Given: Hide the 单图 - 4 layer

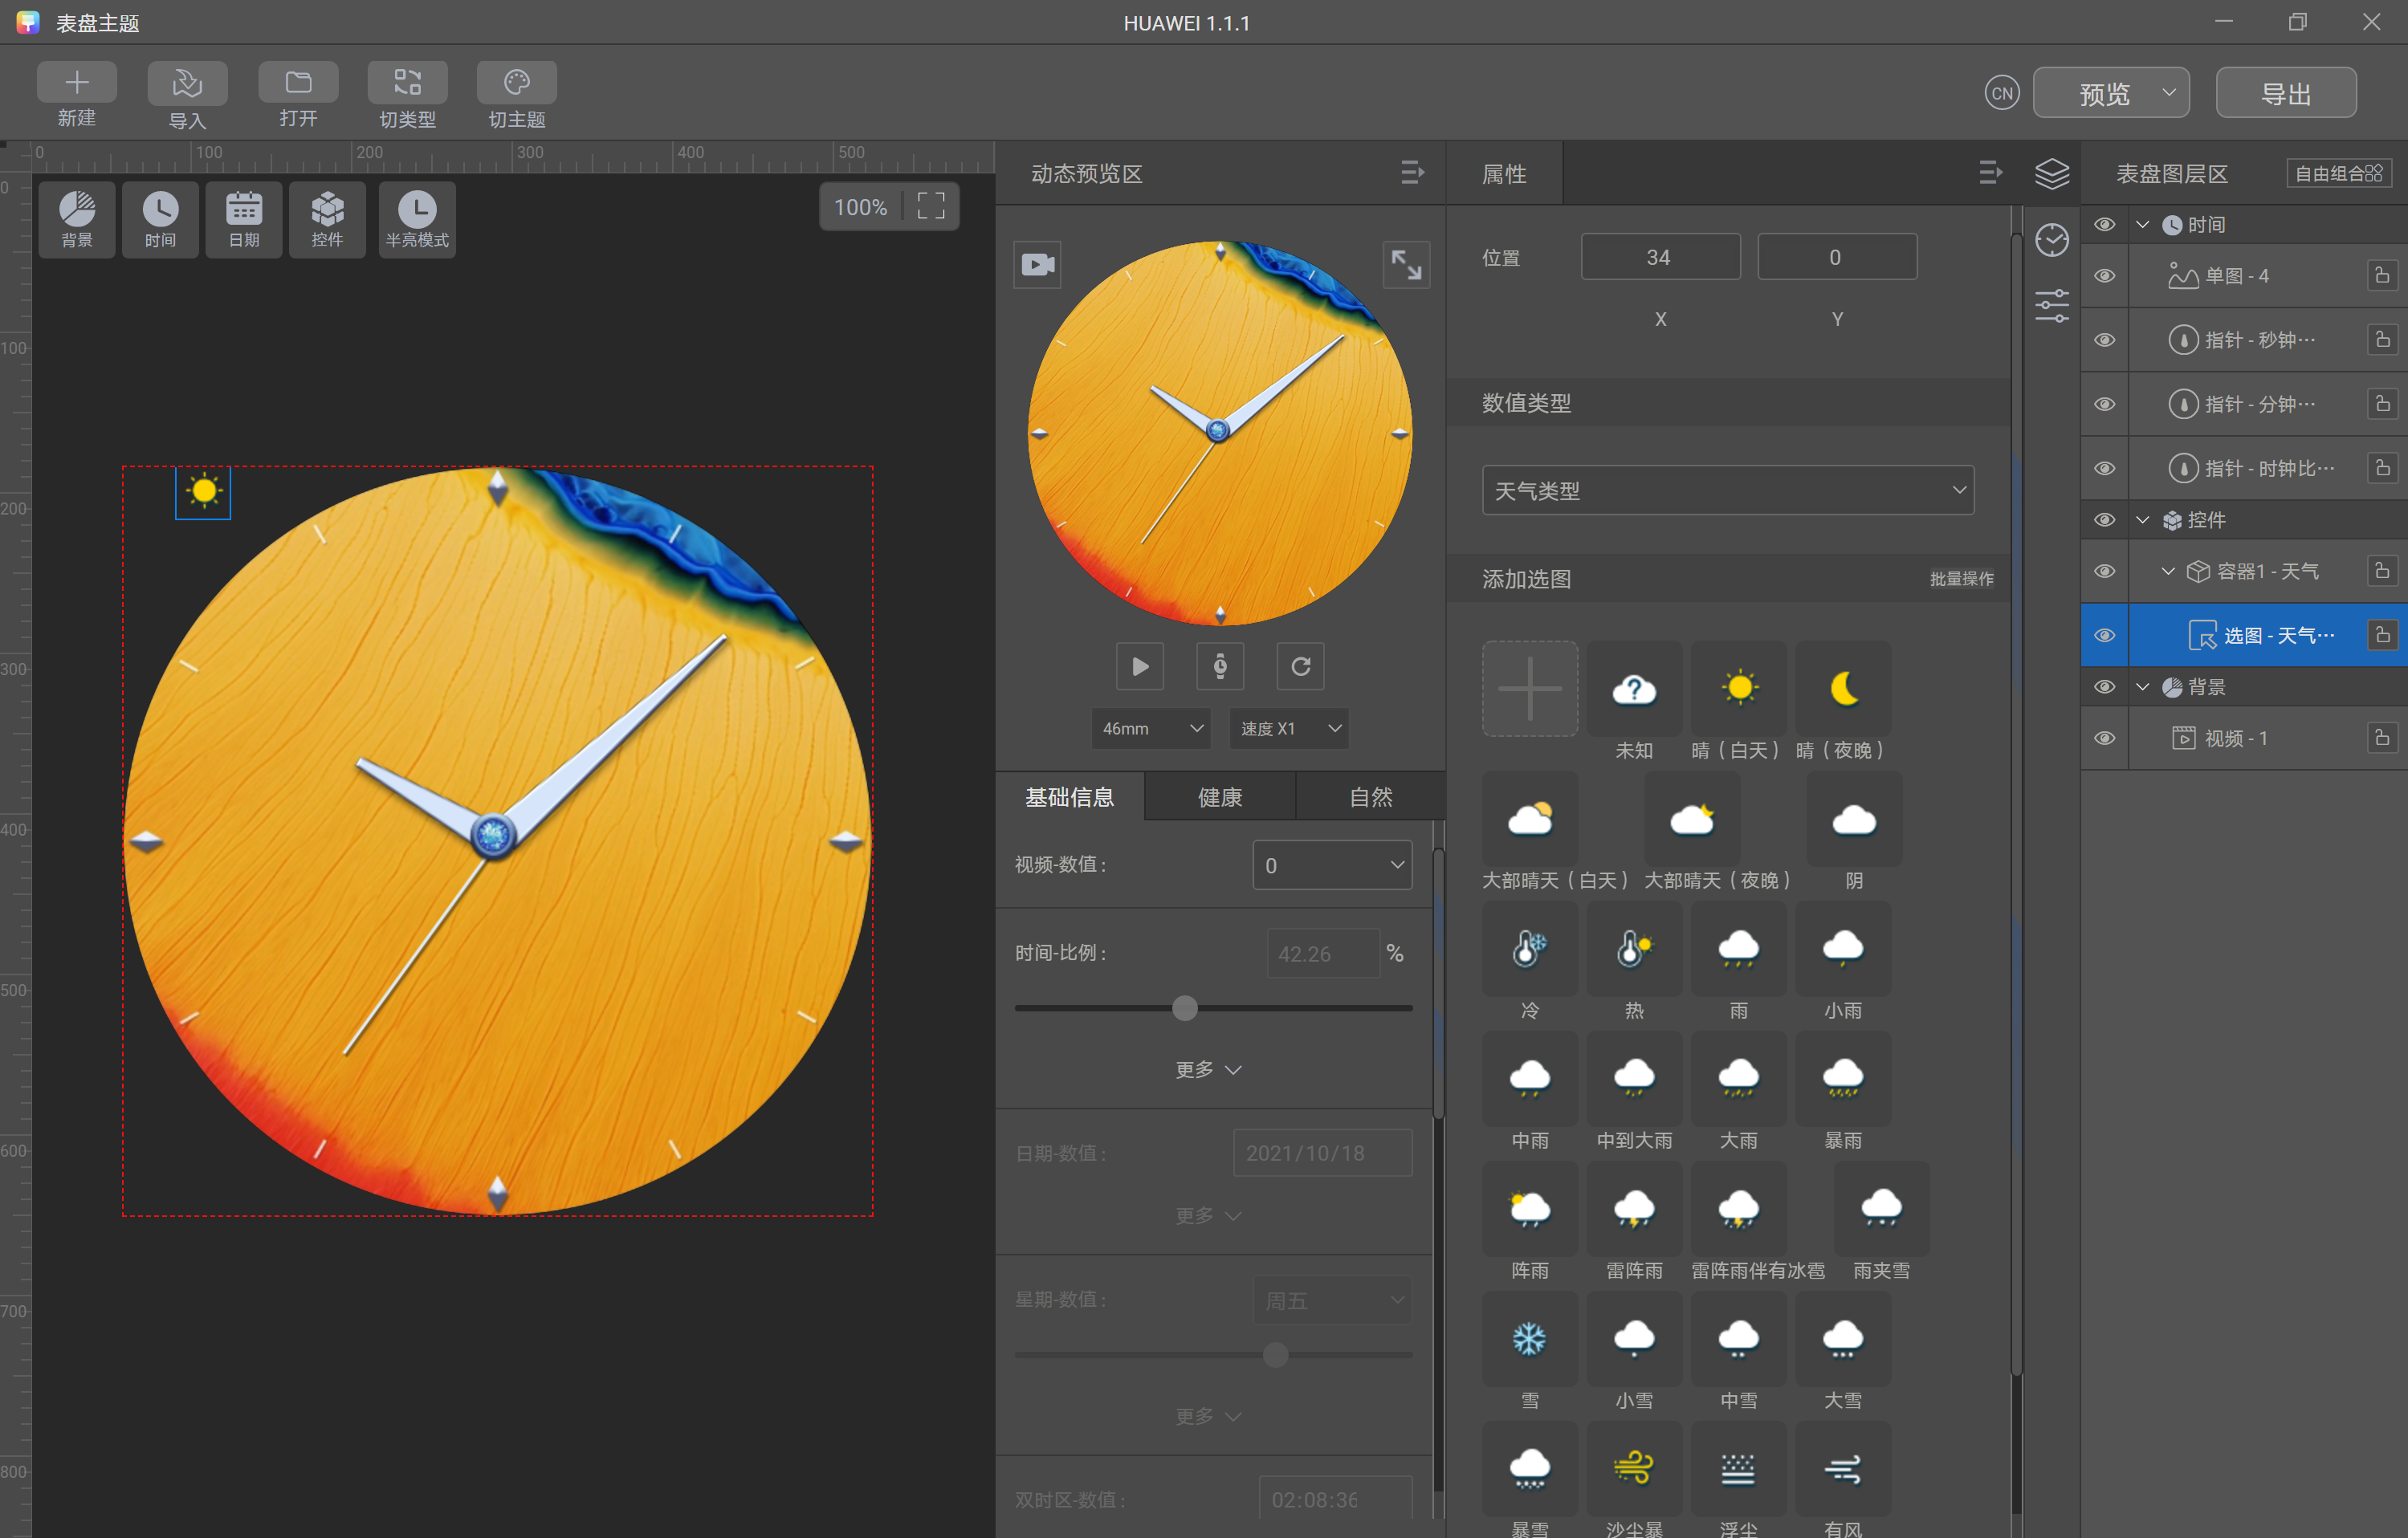Looking at the screenshot, I should click(2105, 276).
